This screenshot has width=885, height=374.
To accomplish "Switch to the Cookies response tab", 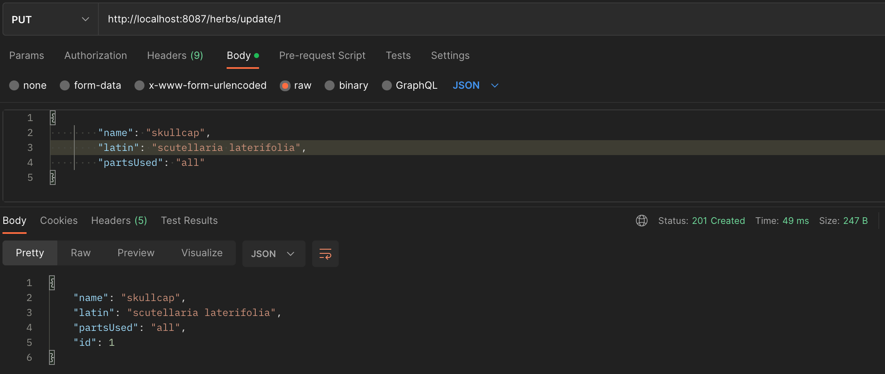I will pos(59,221).
